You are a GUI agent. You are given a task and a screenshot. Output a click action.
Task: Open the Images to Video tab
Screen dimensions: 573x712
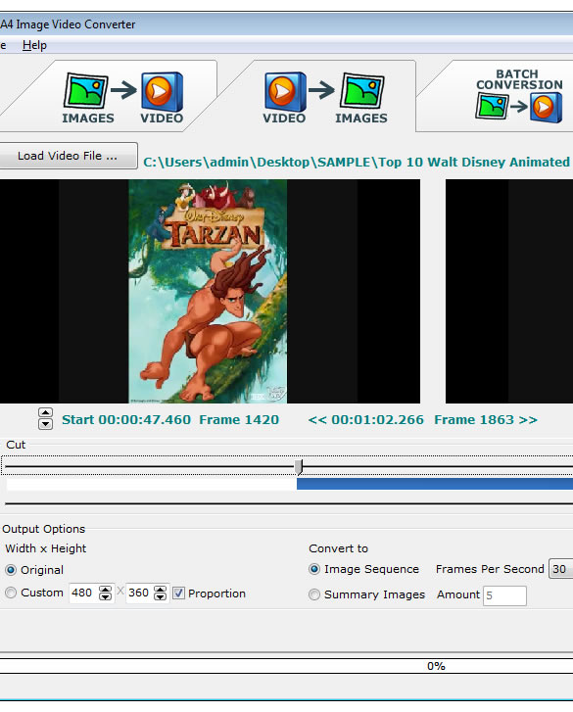[122, 96]
